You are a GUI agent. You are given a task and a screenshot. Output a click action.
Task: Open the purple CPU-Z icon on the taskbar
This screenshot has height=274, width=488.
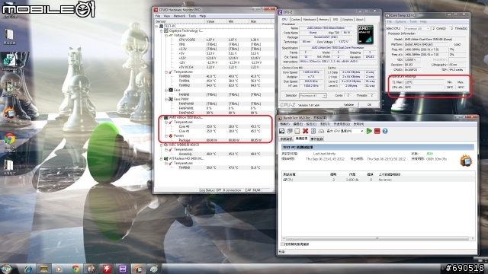(x=123, y=269)
